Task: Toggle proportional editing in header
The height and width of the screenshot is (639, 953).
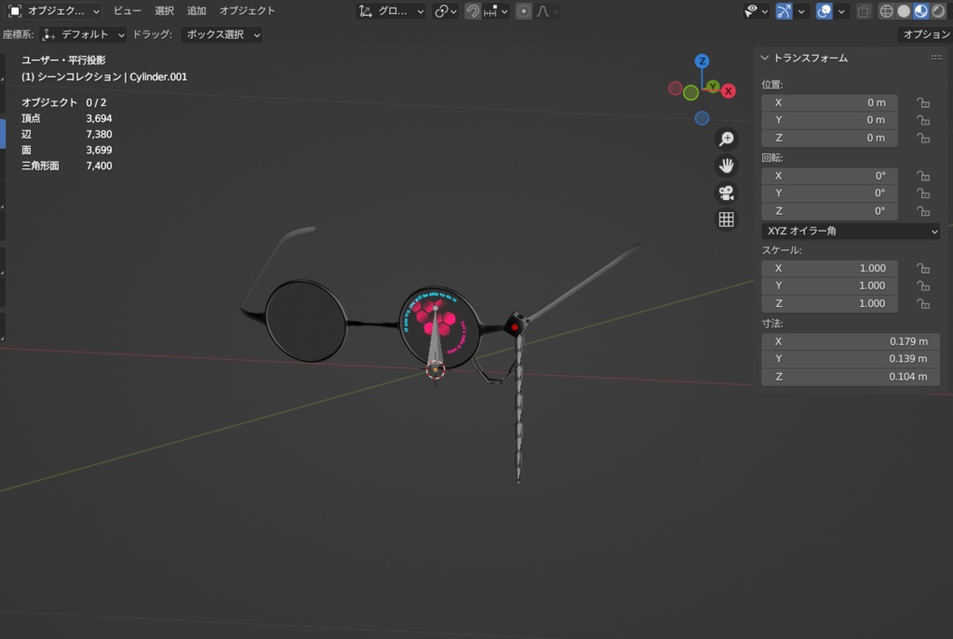Action: click(524, 11)
